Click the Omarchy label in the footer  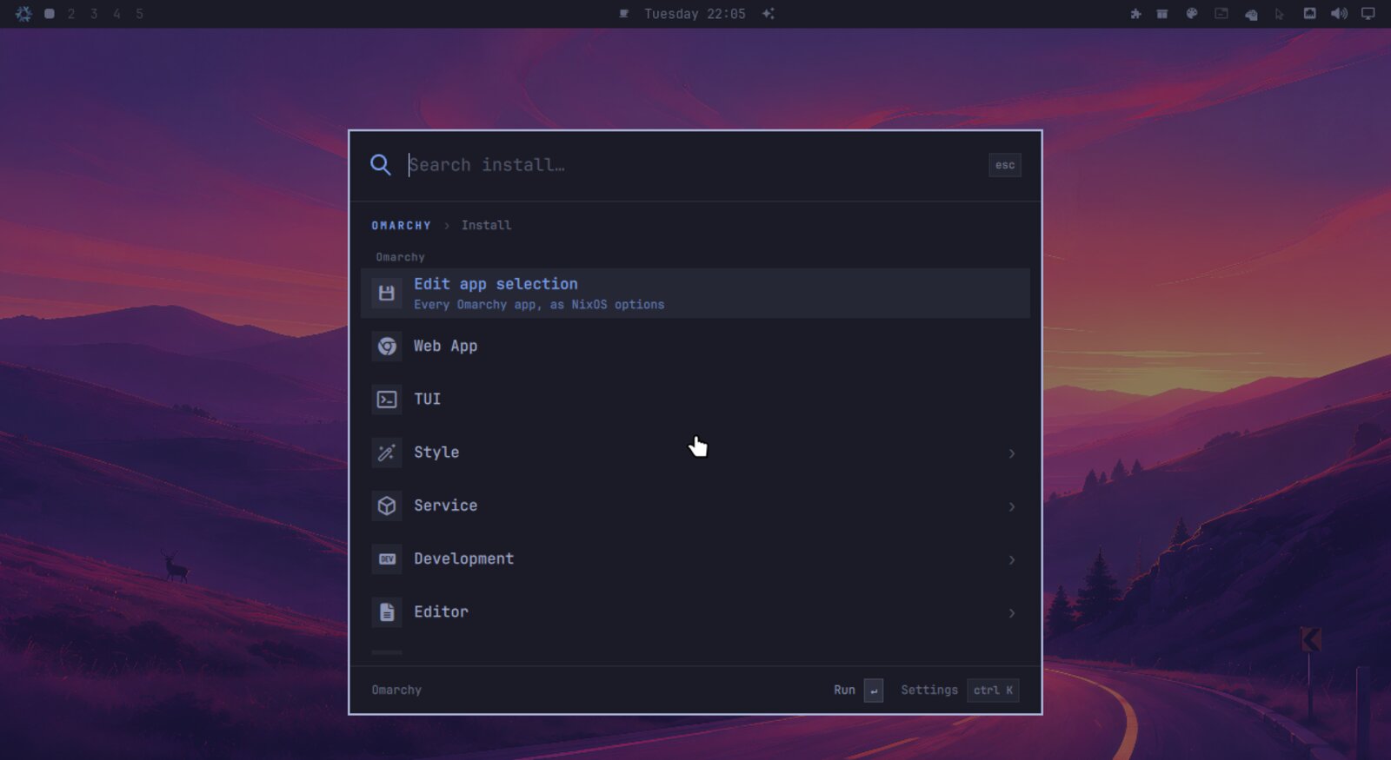pyautogui.click(x=396, y=691)
